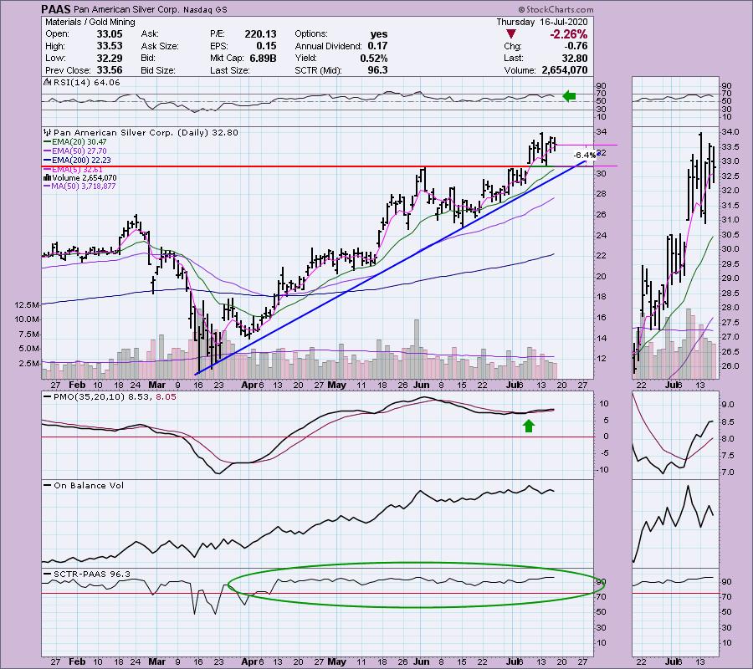This screenshot has width=753, height=669.
Task: Select the 'Last:' price value in the header
Action: pos(575,58)
